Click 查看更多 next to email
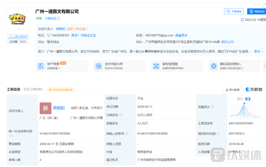Image resolution: width=266 pixels, height=167 pixels. [181, 35]
